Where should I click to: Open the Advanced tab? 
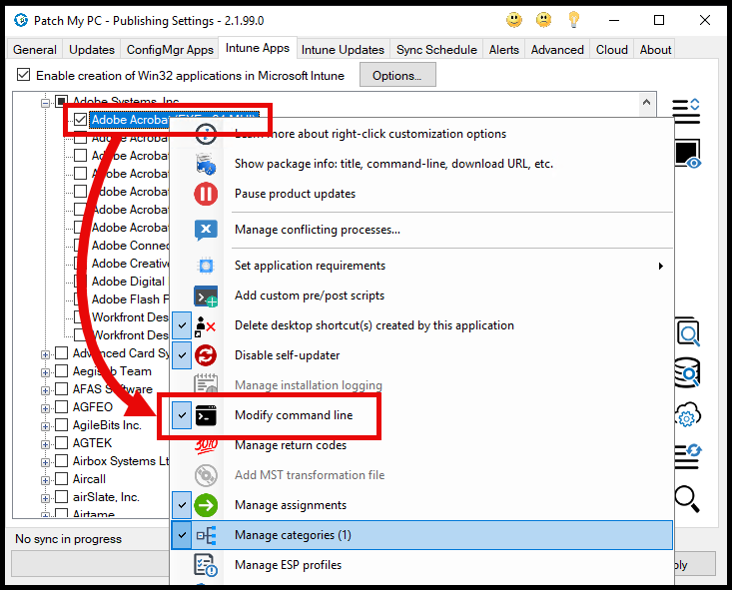pyautogui.click(x=557, y=50)
